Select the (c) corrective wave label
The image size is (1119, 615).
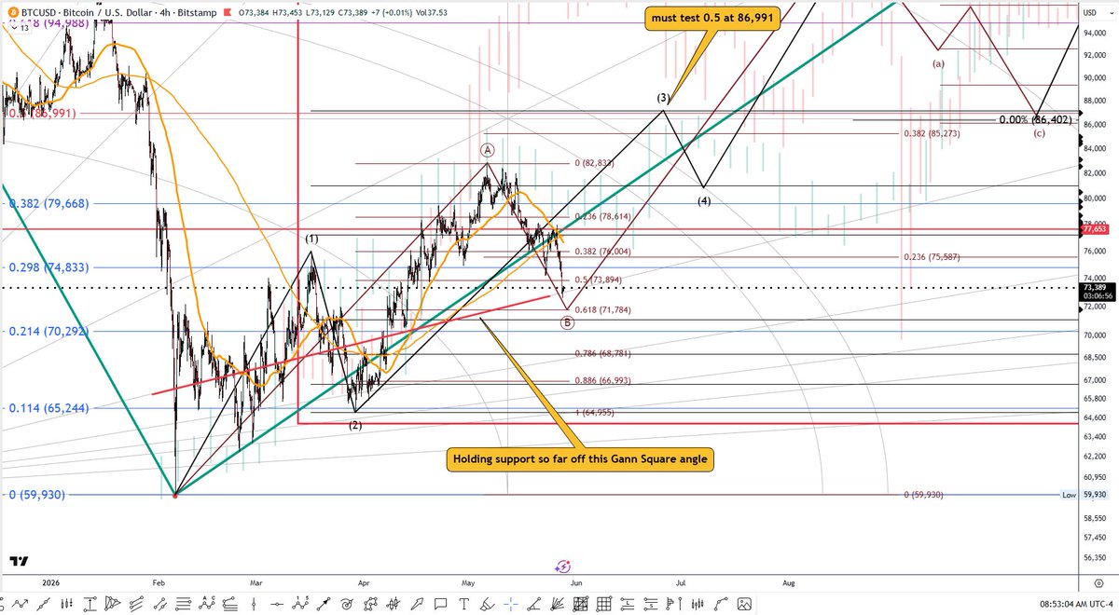pos(1039,133)
